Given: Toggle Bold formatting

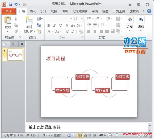Looking at the screenshot, I should 49,26.
